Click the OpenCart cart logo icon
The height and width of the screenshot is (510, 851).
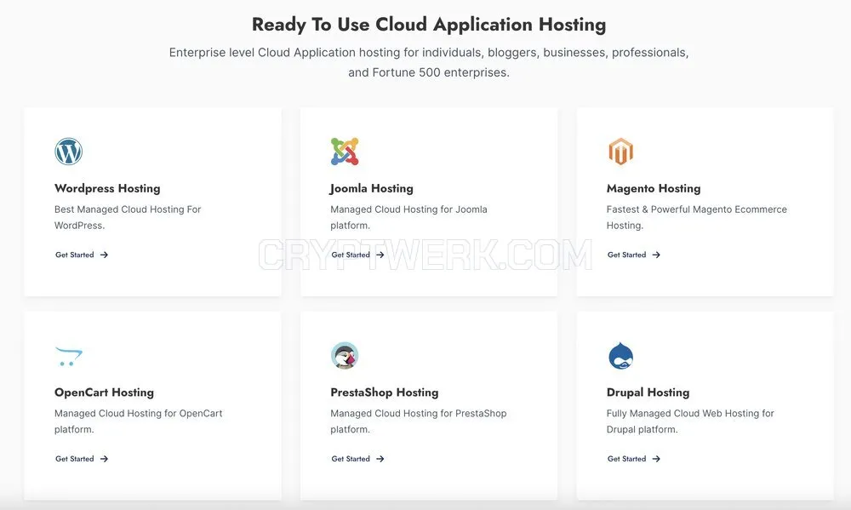coord(69,356)
